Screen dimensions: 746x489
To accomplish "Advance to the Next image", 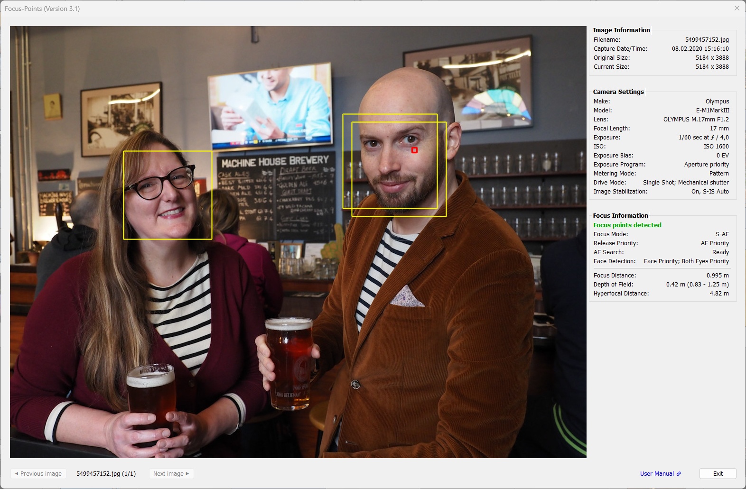I will pyautogui.click(x=171, y=474).
